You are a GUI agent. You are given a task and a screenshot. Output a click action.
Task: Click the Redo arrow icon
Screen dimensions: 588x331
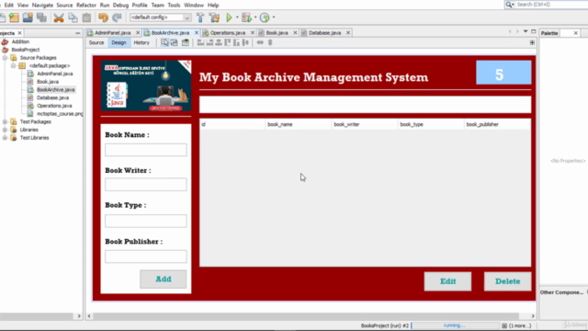(x=117, y=17)
